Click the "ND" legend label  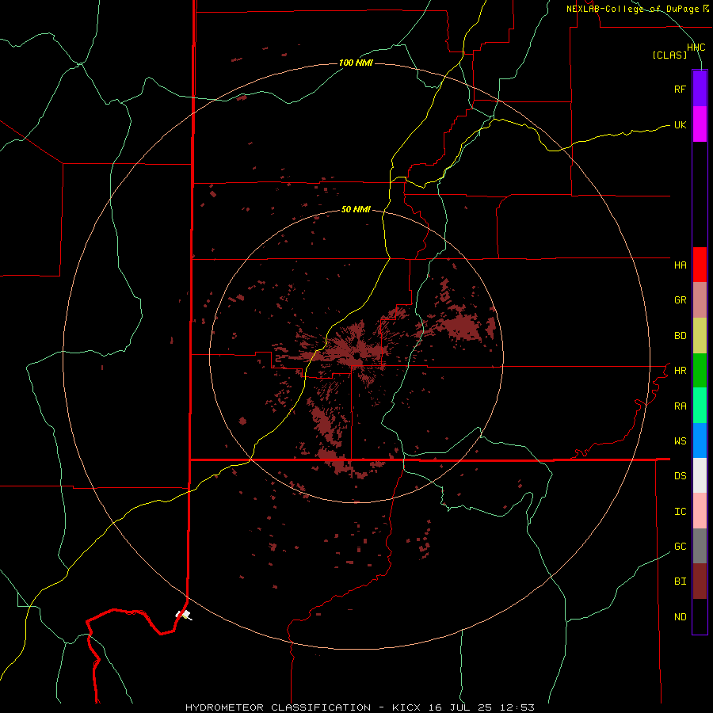click(x=680, y=616)
